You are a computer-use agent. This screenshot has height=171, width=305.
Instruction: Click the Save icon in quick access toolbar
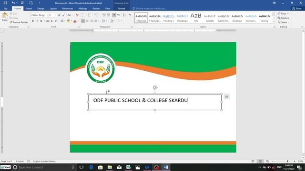(5, 3)
